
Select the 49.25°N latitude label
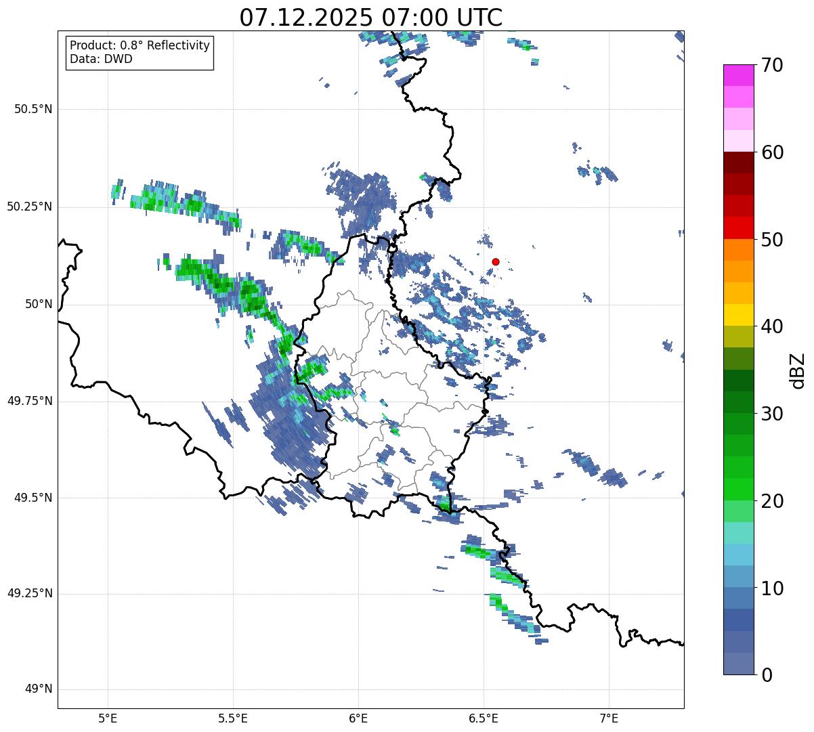30,593
